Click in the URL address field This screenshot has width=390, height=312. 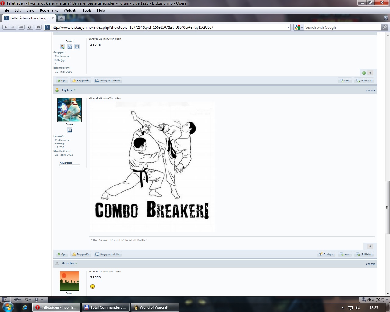[x=168, y=27]
